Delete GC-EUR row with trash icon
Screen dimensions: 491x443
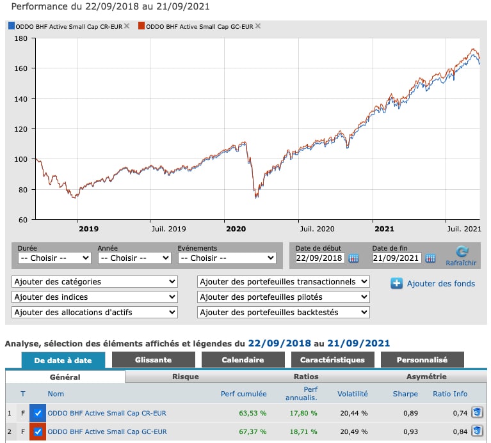477,431
